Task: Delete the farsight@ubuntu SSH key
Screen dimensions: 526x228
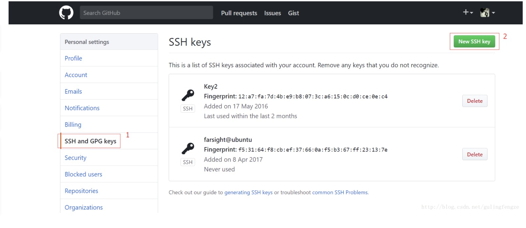Action: tap(475, 155)
